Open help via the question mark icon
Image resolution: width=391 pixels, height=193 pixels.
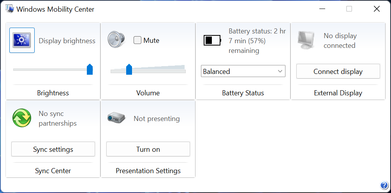click(383, 185)
